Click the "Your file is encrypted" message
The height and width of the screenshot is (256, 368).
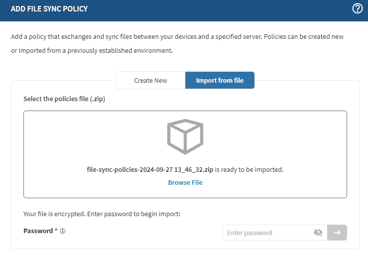click(x=102, y=214)
